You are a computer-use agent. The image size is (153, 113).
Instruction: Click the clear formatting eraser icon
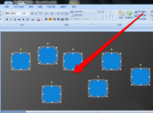tap(40, 13)
